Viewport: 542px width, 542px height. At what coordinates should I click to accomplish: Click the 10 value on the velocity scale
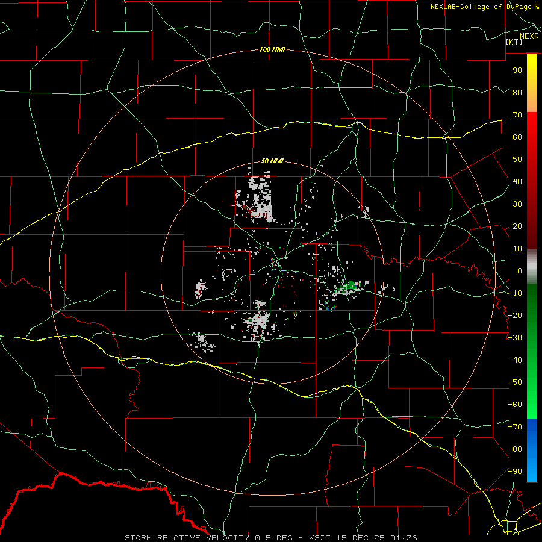pyautogui.click(x=517, y=249)
